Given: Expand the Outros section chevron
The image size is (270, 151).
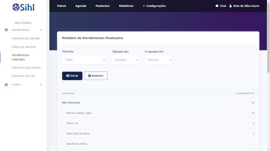Looking at the screenshot, I should point(41,85).
